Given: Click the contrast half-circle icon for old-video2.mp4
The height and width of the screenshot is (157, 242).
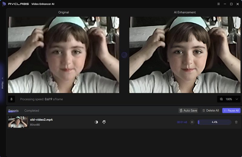Looking at the screenshot, I should (x=96, y=122).
